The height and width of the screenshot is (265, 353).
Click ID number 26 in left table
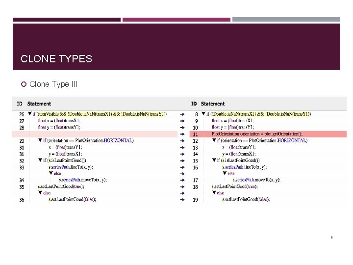(x=22, y=114)
